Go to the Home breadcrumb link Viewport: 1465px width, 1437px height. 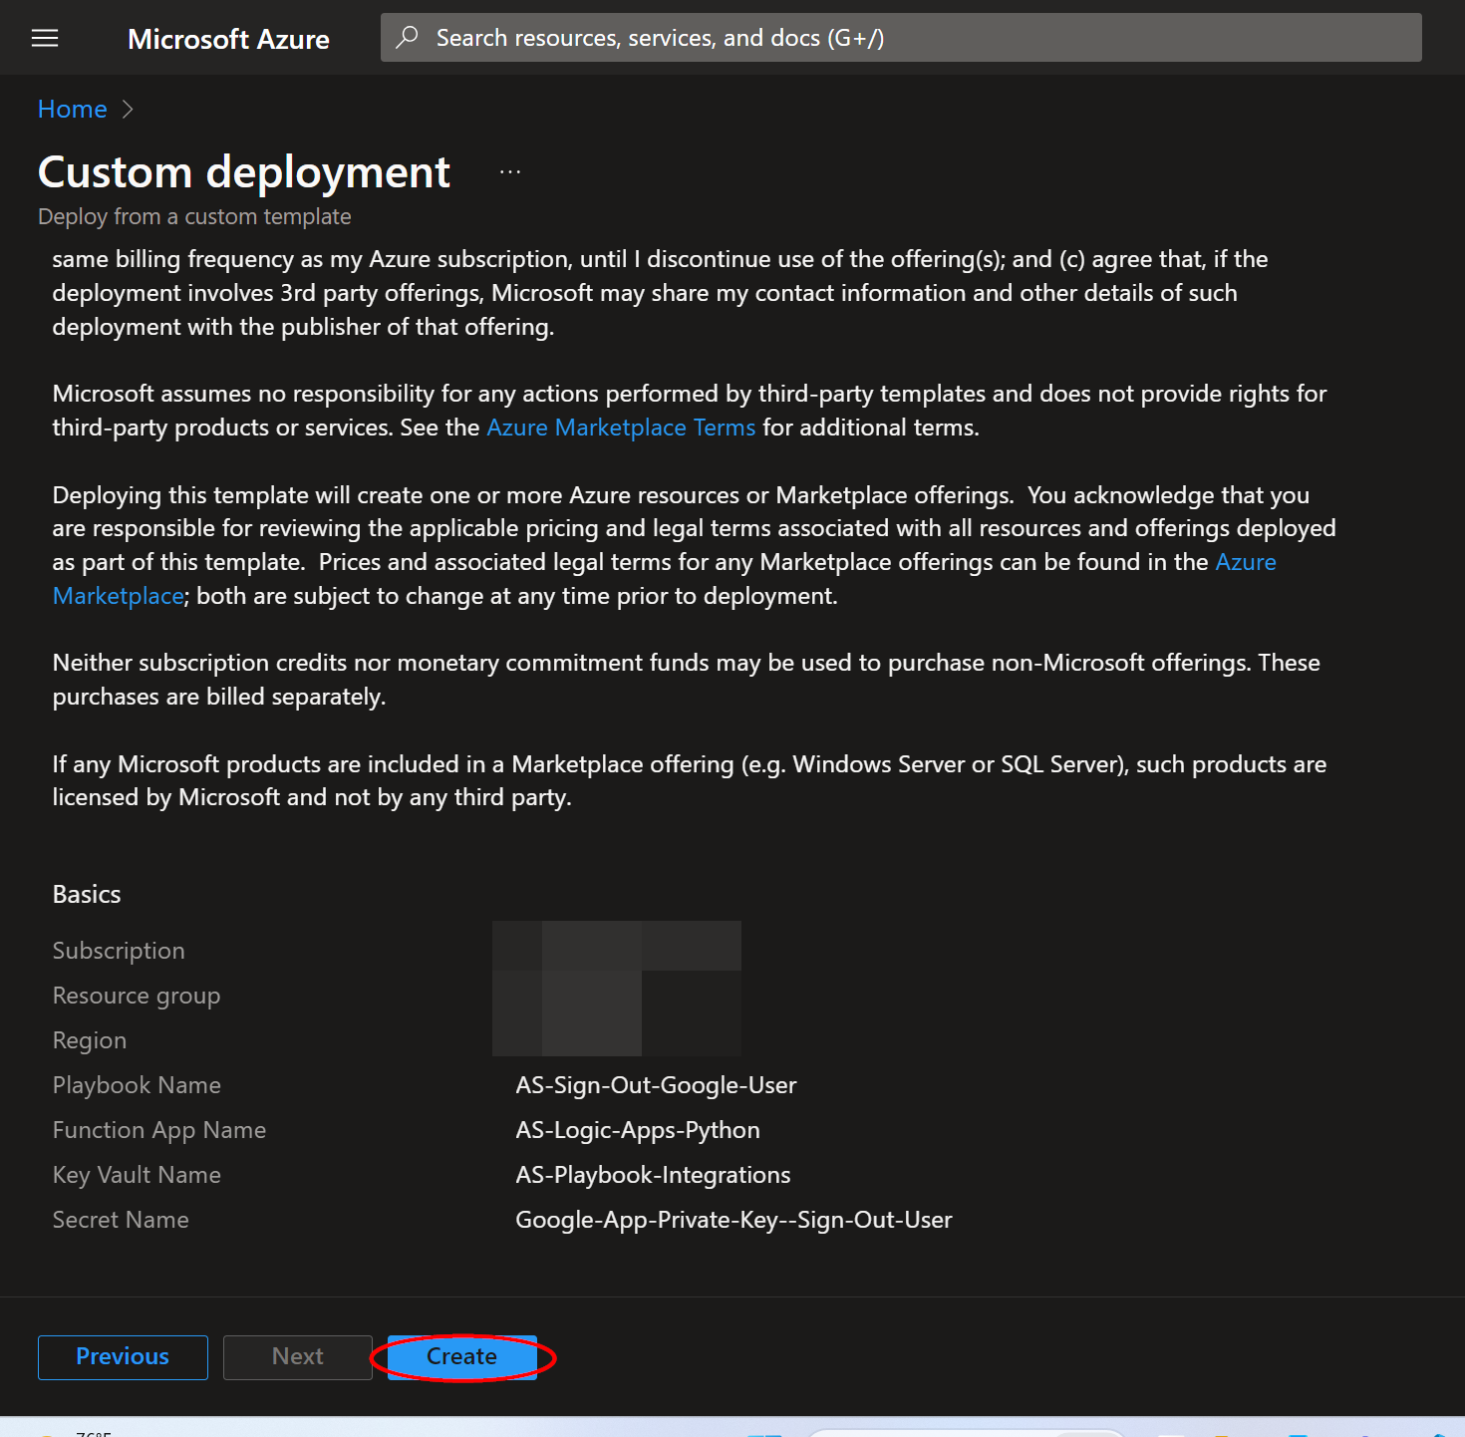pyautogui.click(x=72, y=110)
